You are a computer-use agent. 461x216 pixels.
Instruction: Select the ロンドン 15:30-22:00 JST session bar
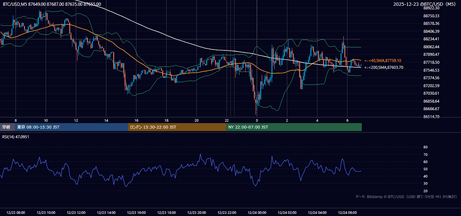(177, 127)
